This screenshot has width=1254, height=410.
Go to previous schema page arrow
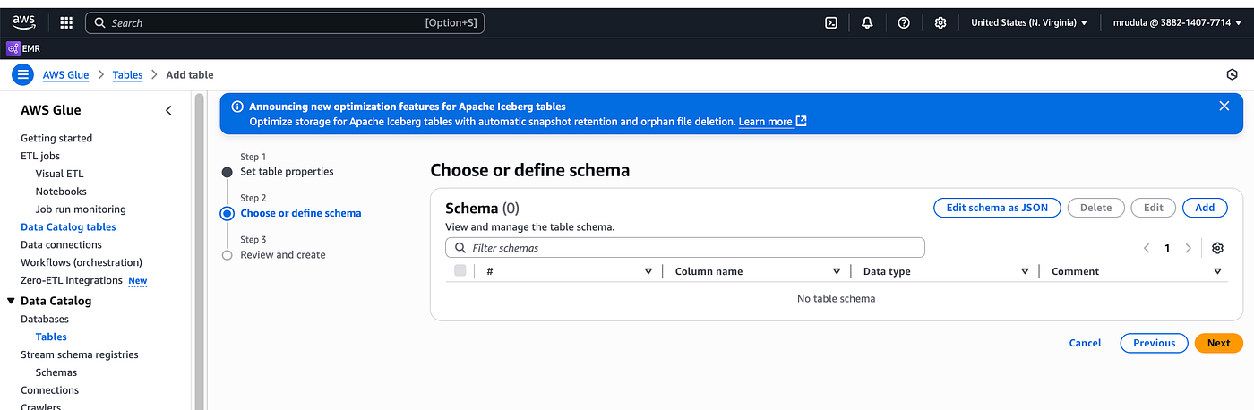(1147, 248)
